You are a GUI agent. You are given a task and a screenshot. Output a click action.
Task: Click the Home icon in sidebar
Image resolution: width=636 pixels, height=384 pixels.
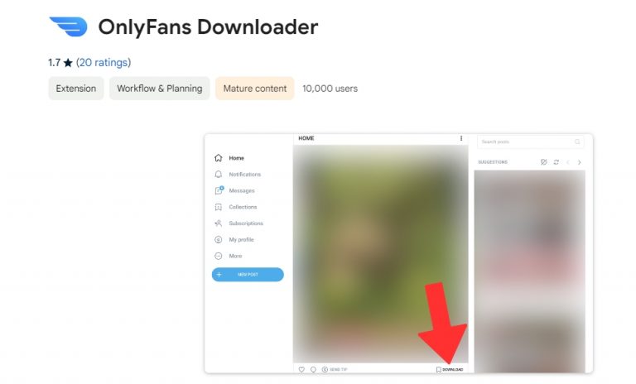pos(219,158)
